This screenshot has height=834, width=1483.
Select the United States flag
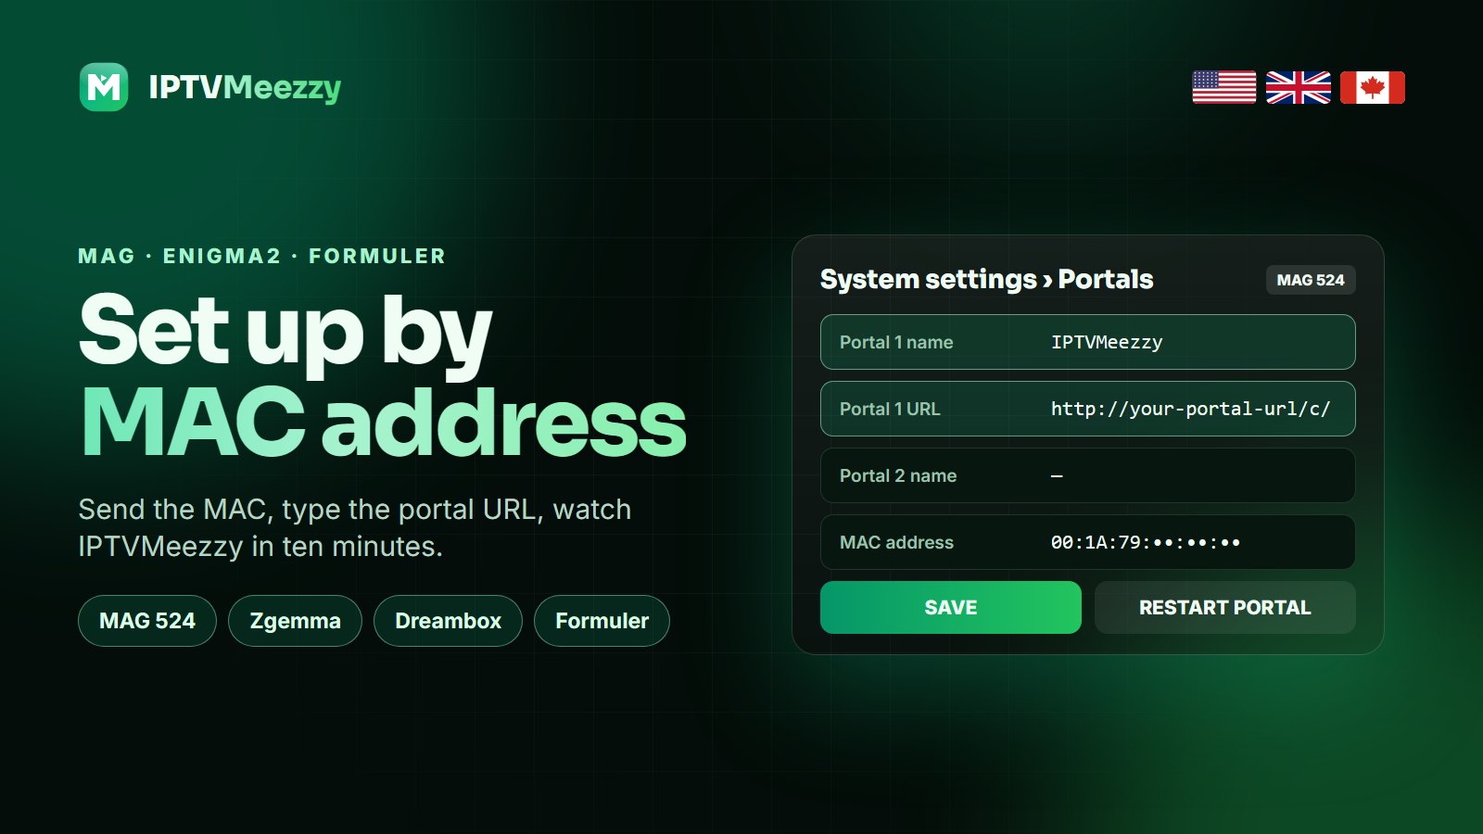(1223, 87)
